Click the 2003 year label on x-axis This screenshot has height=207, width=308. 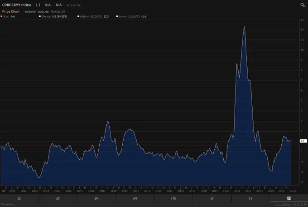click(x=35, y=191)
